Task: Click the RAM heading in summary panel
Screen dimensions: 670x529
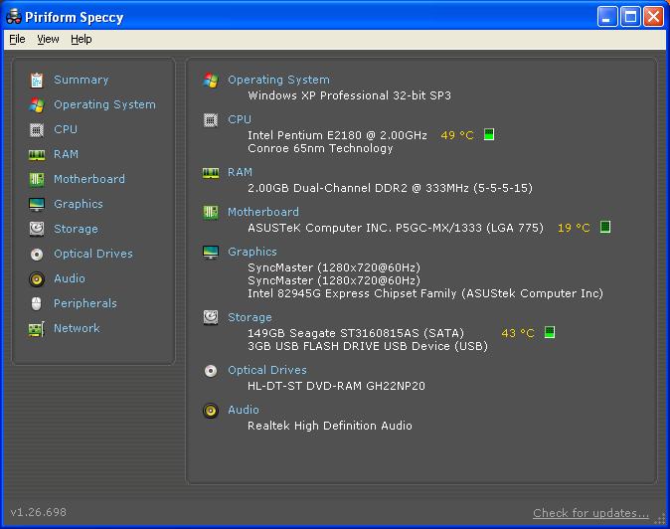Action: (x=240, y=172)
